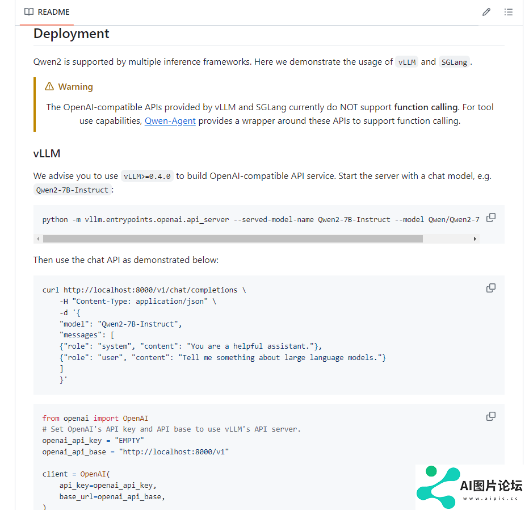Click the inline code Qwen2-7B-Instruct

pos(72,190)
